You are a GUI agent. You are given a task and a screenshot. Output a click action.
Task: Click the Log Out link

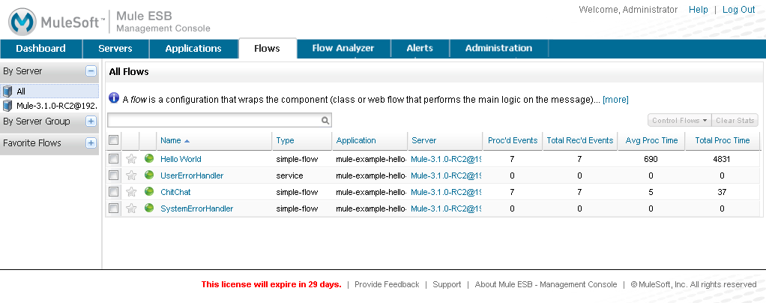(738, 10)
